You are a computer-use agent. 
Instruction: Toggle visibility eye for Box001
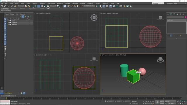tap(9, 21)
